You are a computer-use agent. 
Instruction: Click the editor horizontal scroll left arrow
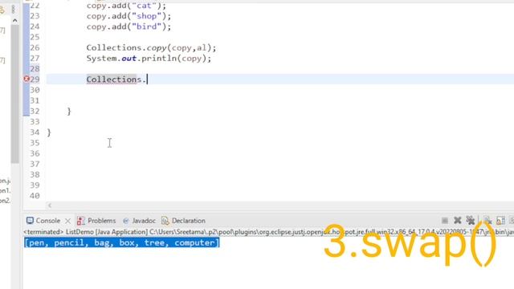(x=50, y=206)
